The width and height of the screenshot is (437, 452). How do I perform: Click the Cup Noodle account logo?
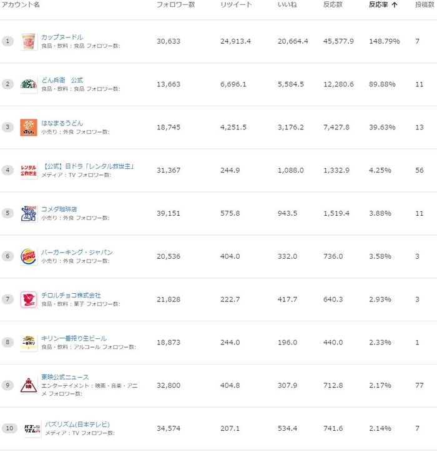coord(29,41)
